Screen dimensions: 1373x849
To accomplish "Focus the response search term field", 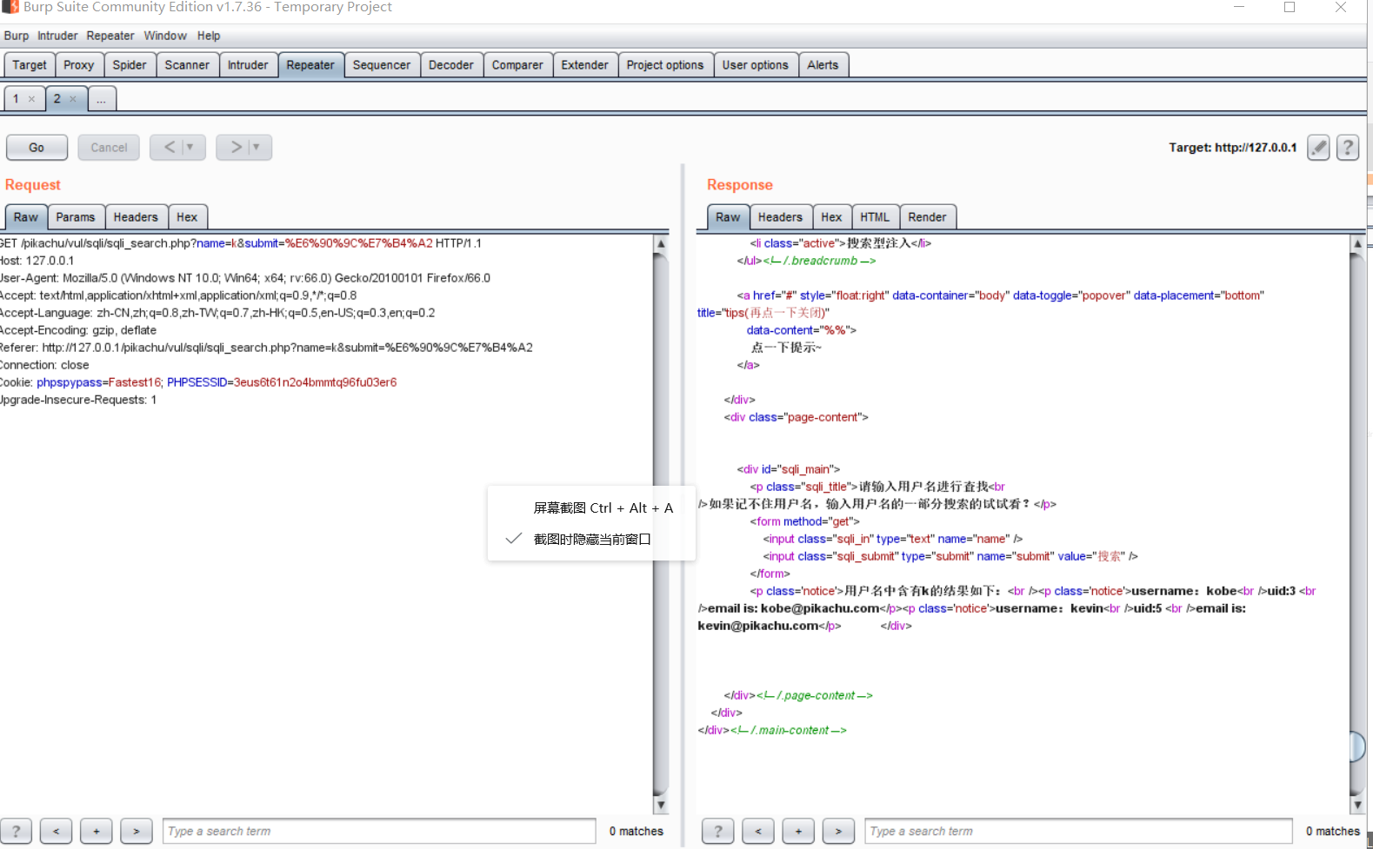I will click(1078, 832).
